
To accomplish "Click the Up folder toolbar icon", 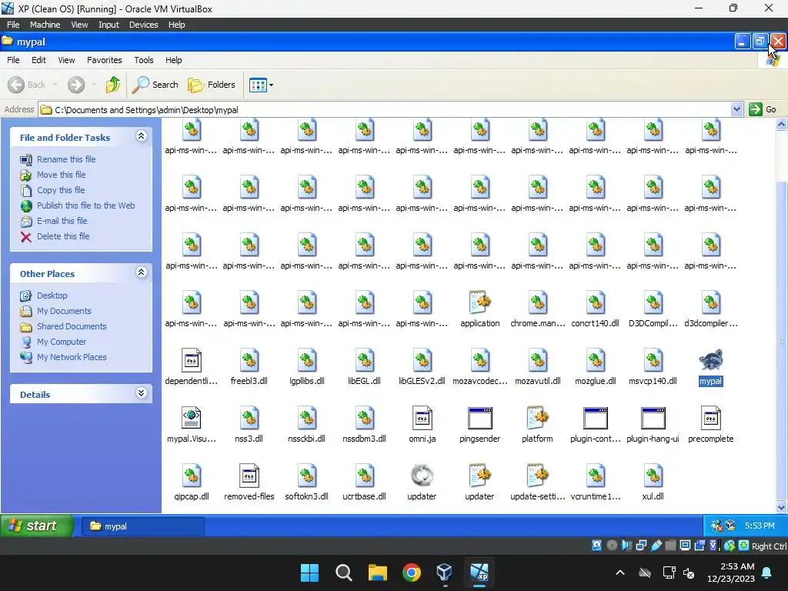I will pyautogui.click(x=112, y=85).
